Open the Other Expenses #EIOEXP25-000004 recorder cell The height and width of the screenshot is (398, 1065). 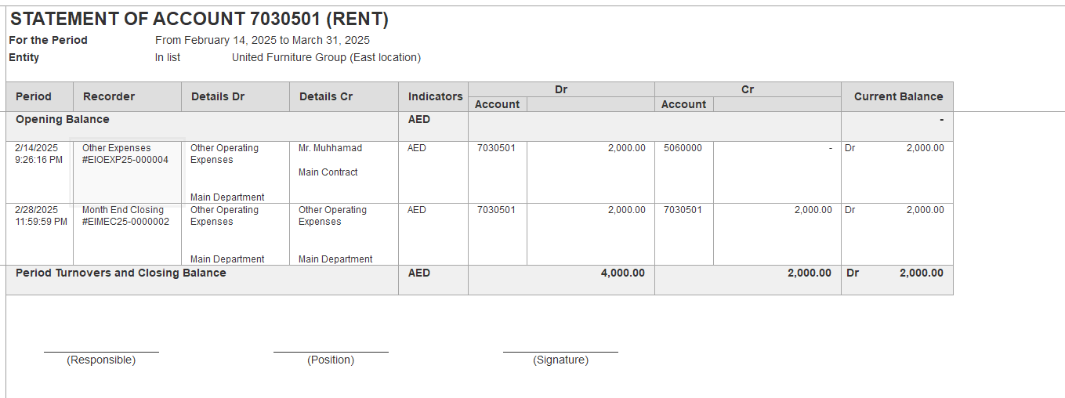pyautogui.click(x=128, y=172)
